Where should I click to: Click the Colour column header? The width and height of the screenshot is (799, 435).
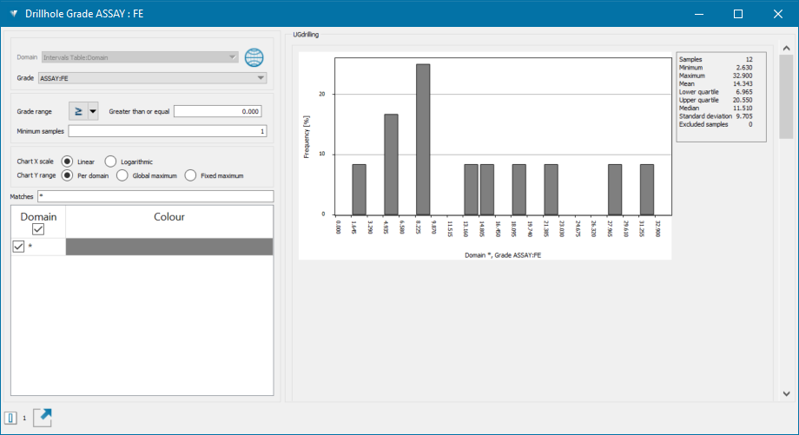(x=169, y=217)
